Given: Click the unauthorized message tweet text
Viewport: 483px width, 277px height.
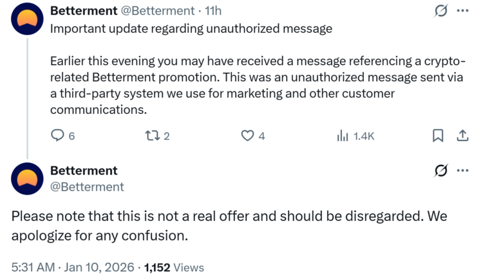Looking at the screenshot, I should pos(258,85).
